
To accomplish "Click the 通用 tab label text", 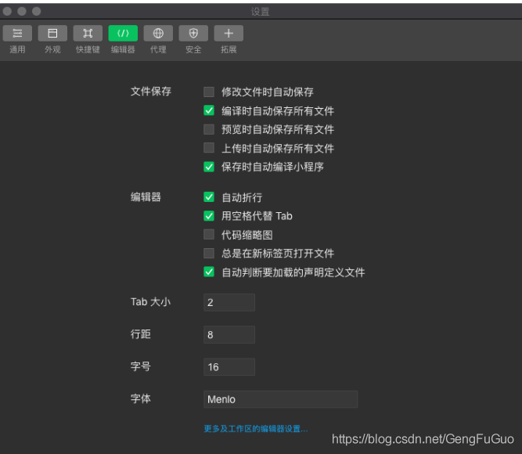I will point(17,49).
